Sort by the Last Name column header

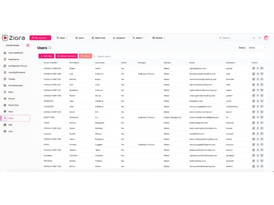click(100, 63)
